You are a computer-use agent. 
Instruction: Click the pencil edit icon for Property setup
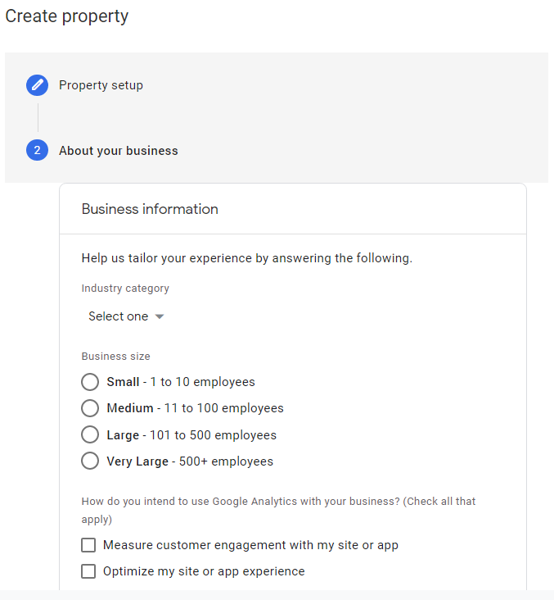tap(37, 85)
